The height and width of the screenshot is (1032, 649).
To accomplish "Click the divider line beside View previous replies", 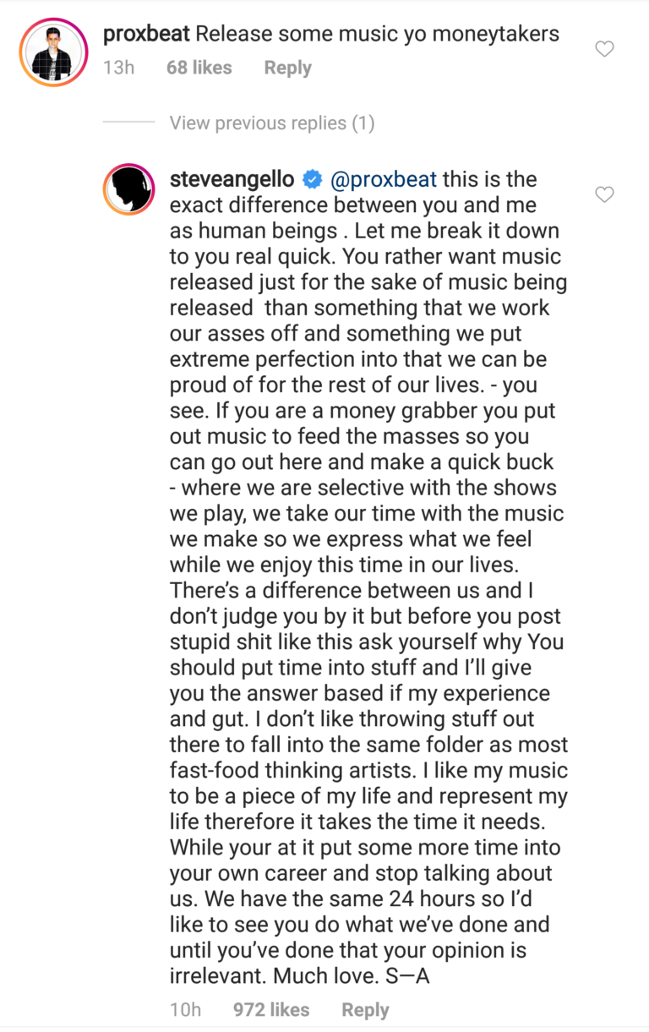I will point(128,123).
